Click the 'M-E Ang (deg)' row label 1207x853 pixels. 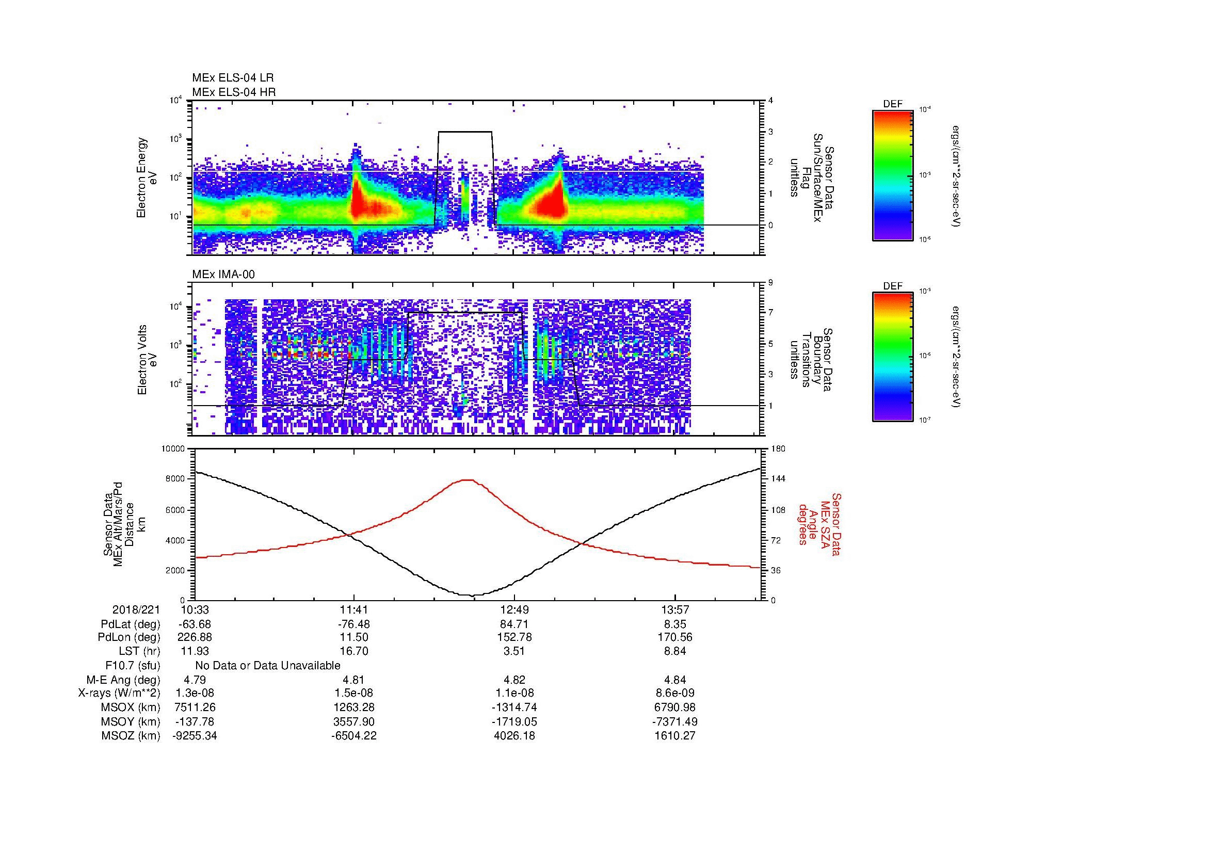(x=123, y=680)
